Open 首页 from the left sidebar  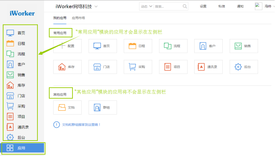(x=16, y=33)
